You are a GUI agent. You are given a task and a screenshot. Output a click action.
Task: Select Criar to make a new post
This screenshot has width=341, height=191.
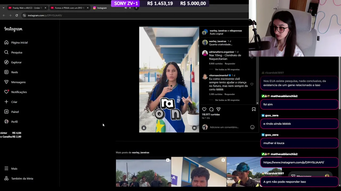click(14, 102)
